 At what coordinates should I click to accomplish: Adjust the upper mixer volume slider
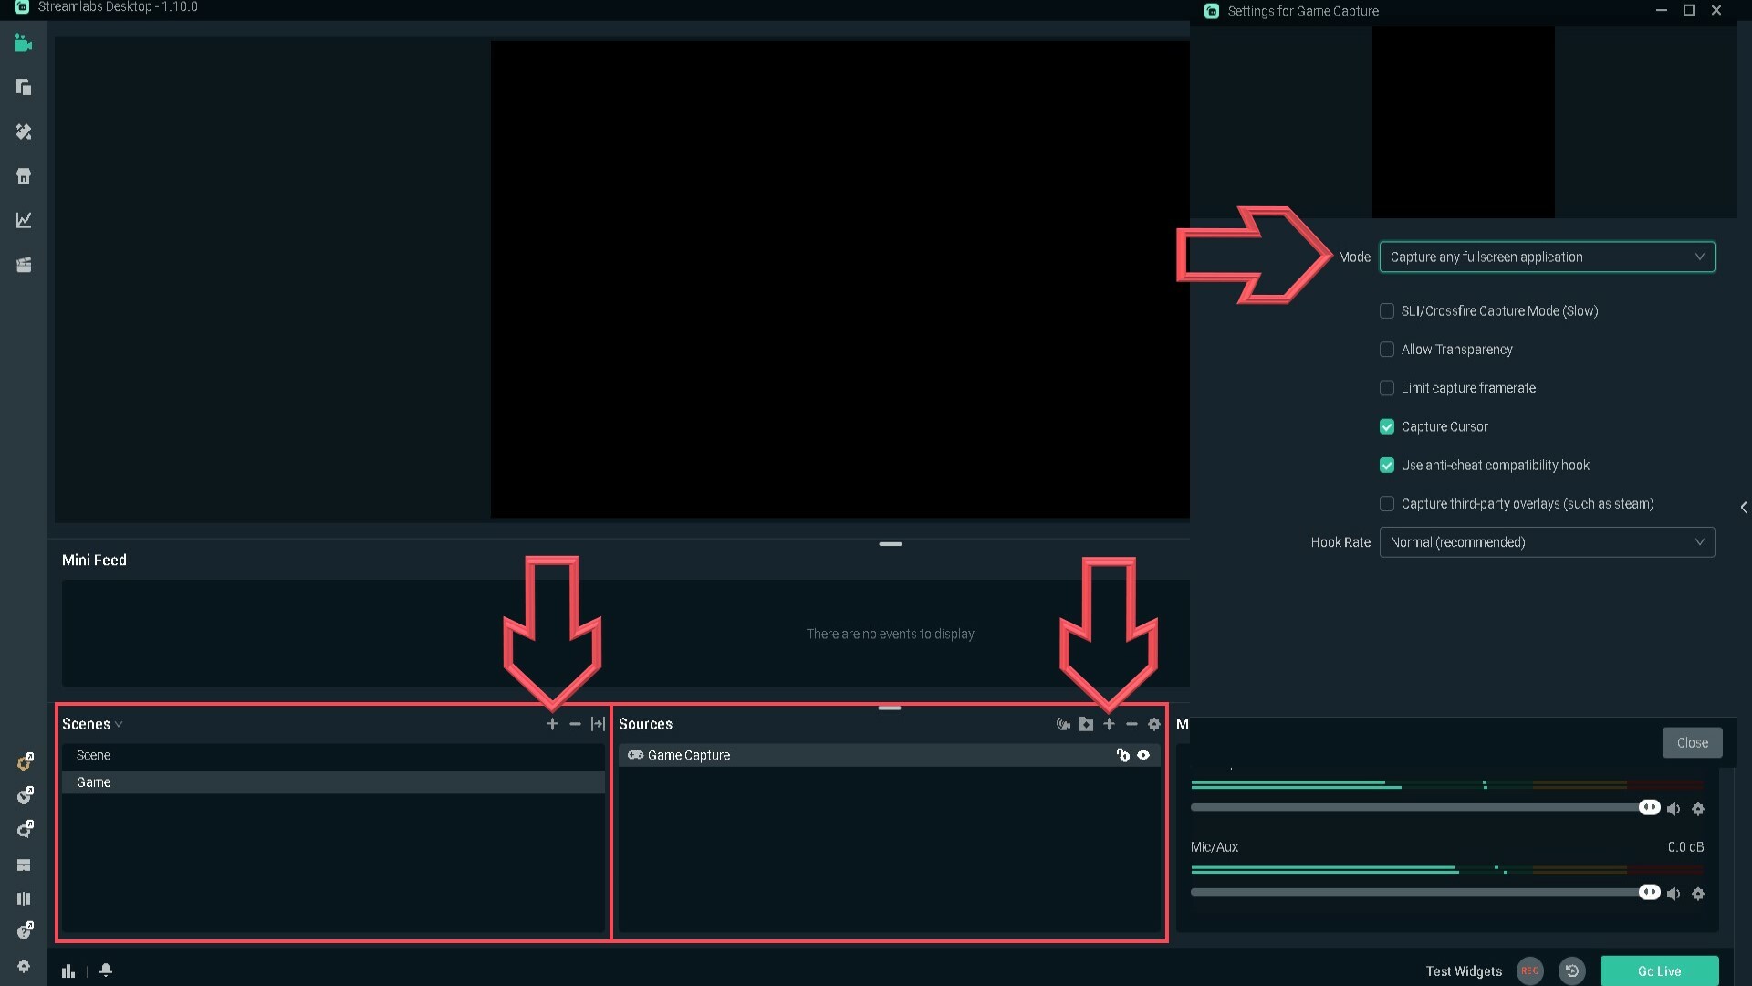(1423, 808)
